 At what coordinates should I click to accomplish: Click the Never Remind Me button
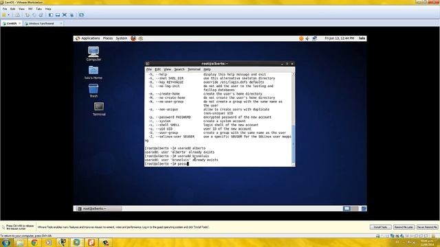pos(427,227)
